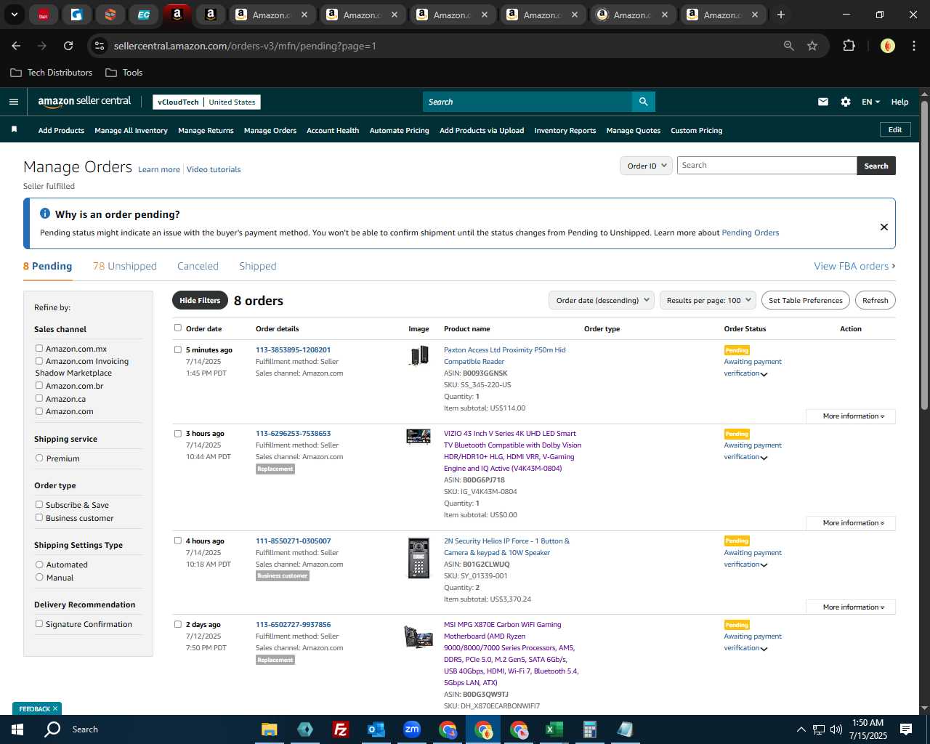Open the Results per page dropdown

tap(708, 300)
